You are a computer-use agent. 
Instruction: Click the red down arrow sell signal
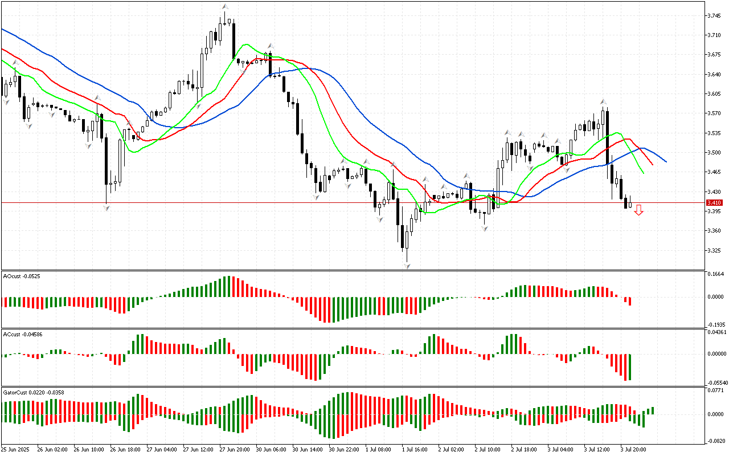pyautogui.click(x=639, y=210)
